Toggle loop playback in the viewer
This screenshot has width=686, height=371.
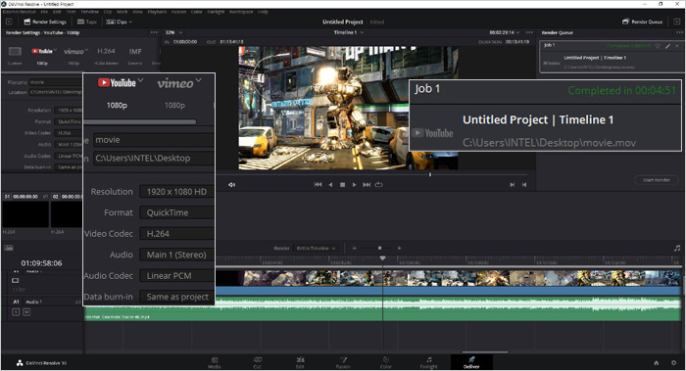pos(379,185)
